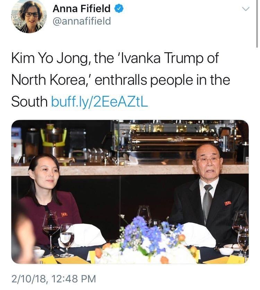The image size is (260, 290).
Task: Open the attached dinner photo
Action: tap(130, 192)
